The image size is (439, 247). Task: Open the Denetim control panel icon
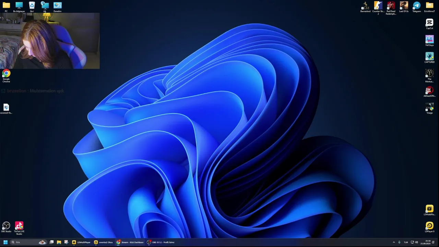pos(57,7)
